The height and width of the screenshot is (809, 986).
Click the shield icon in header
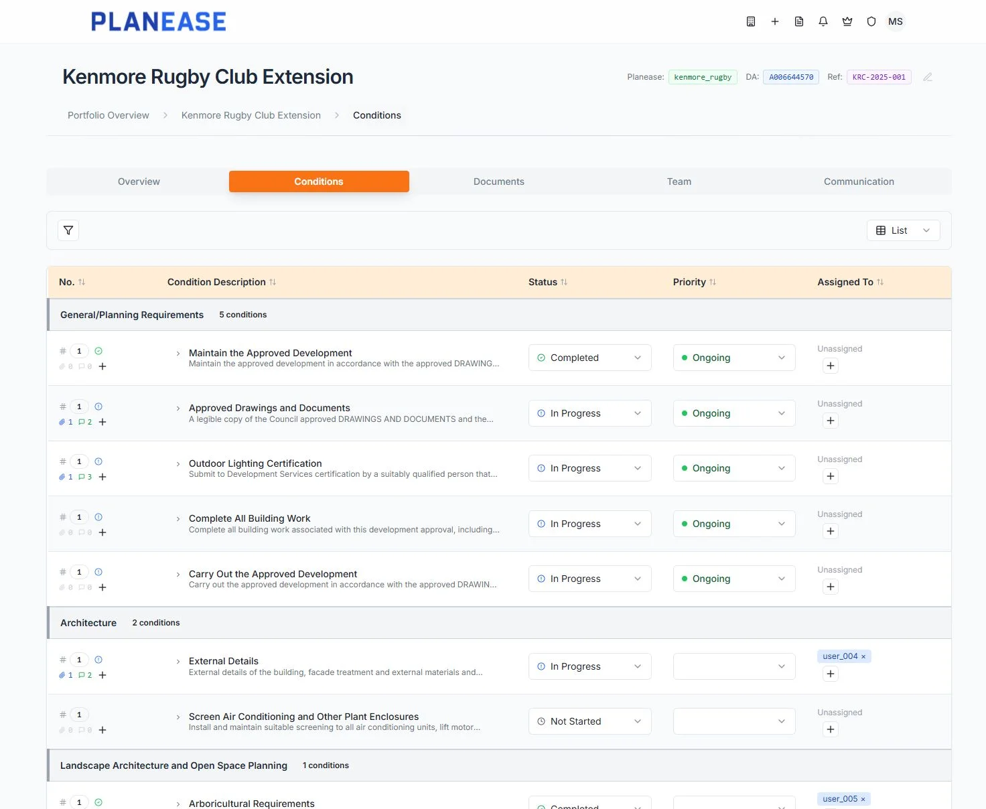click(x=871, y=21)
